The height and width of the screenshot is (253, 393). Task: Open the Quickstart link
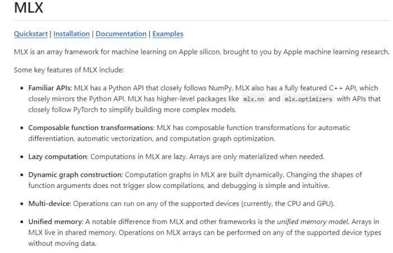click(x=30, y=34)
